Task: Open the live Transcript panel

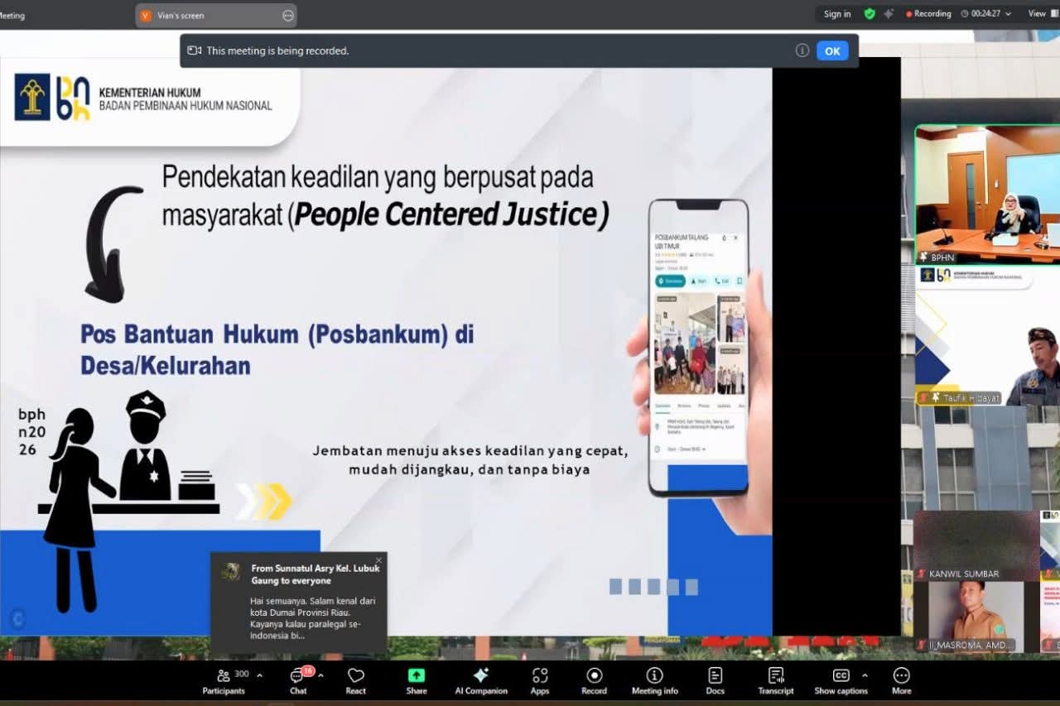Action: point(775,679)
